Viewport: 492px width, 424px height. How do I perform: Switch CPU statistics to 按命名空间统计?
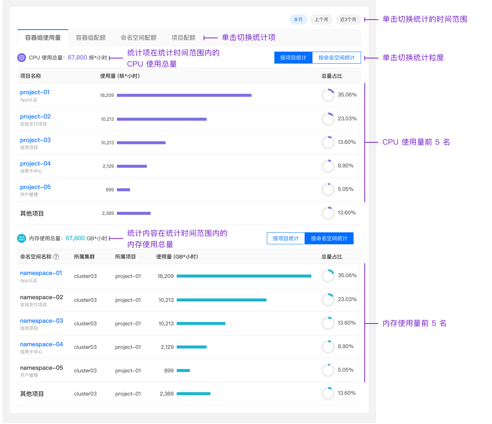(x=336, y=58)
